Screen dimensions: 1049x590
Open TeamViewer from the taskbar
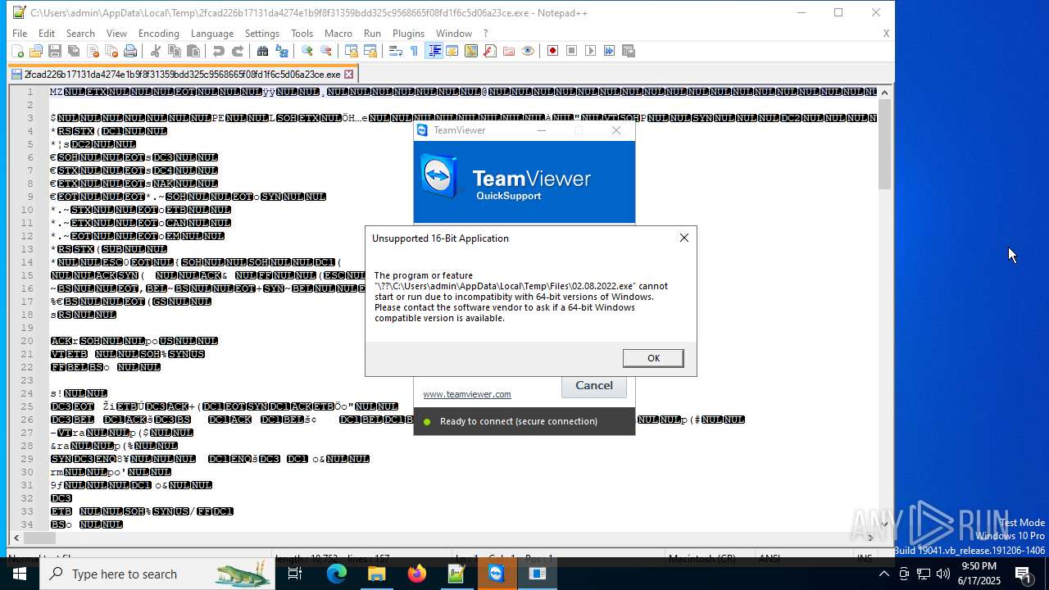497,574
